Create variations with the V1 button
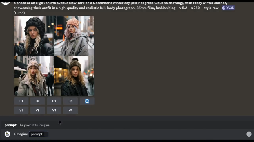 [21, 110]
